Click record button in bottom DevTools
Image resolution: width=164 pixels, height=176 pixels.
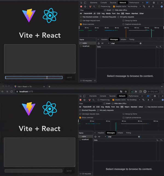80,100
